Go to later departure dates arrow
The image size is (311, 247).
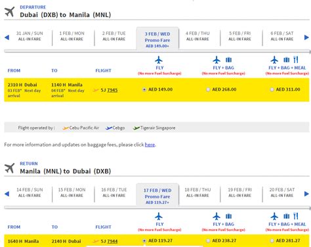[x=306, y=37]
